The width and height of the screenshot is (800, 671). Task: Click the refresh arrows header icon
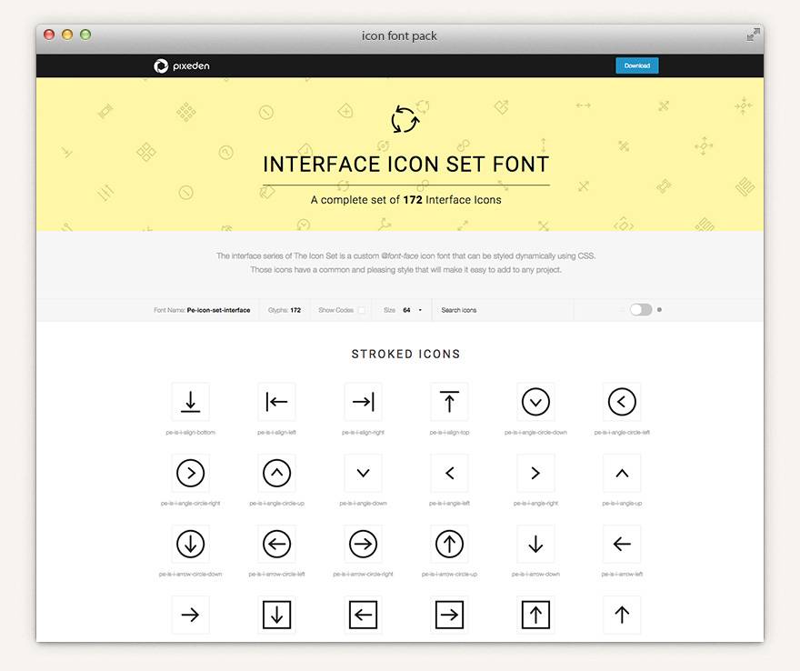point(405,120)
